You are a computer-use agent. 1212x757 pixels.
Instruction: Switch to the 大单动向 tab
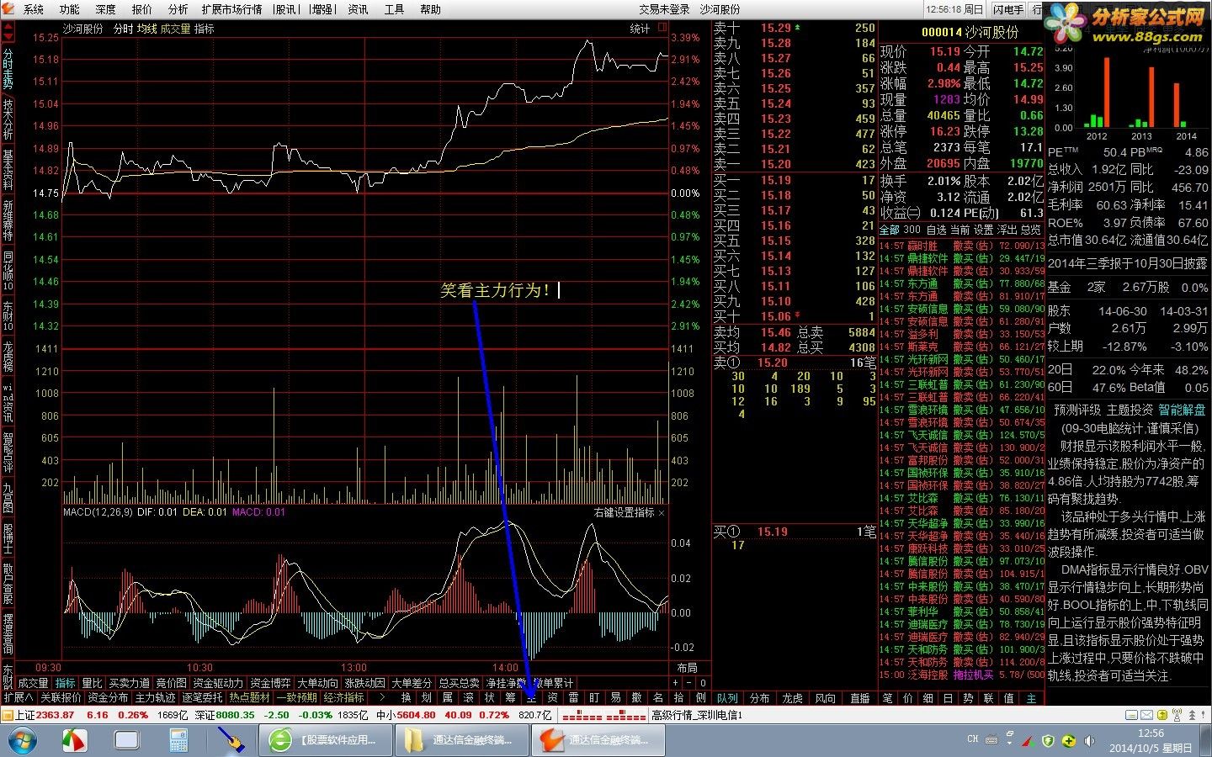click(x=317, y=683)
